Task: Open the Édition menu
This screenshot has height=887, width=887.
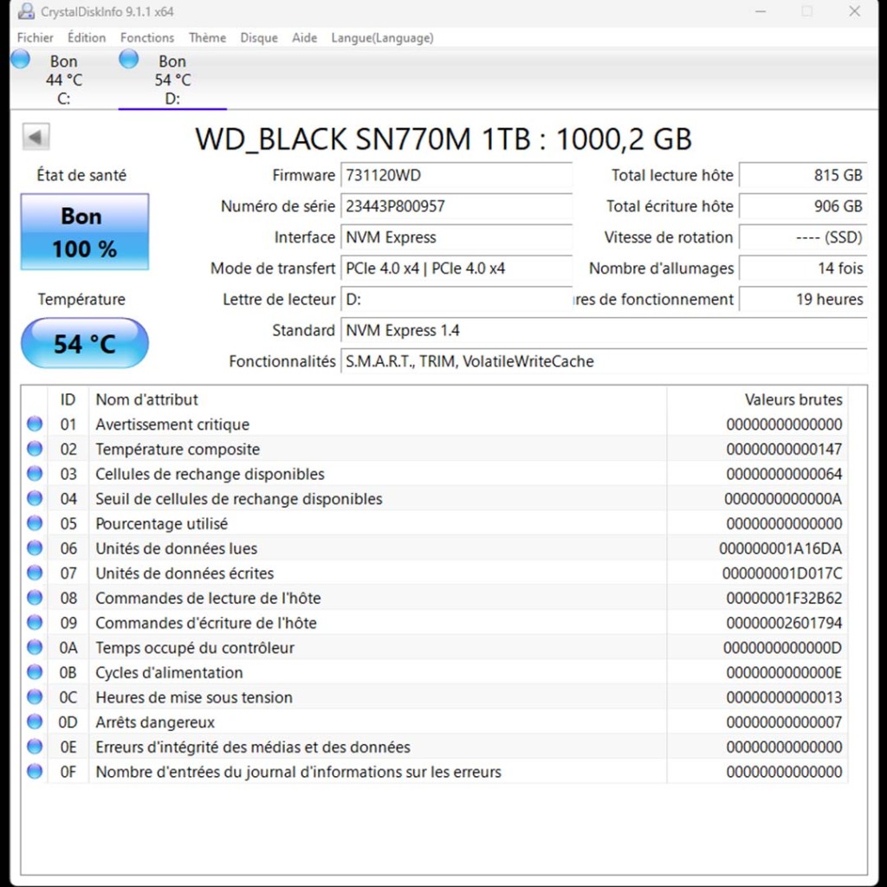Action: pos(87,38)
